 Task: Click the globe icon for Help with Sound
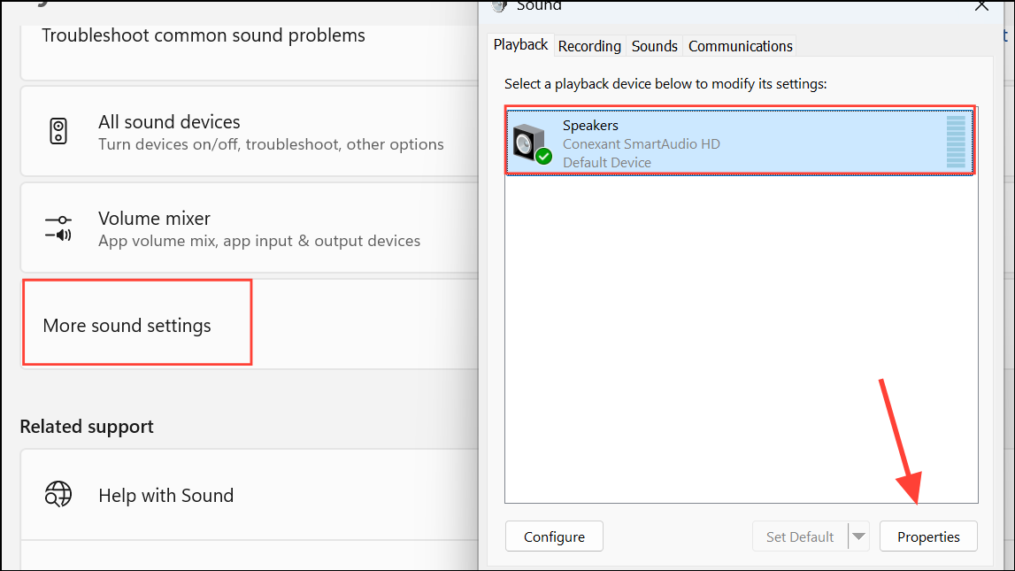[58, 495]
